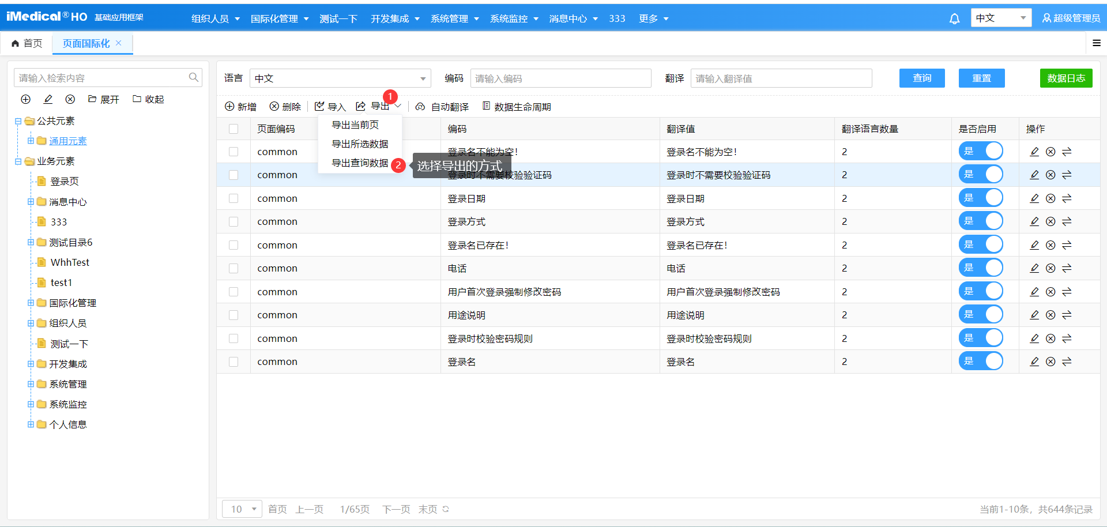Click swap arrows icon in 用户首次登录强制修改密码 row
The image size is (1107, 527).
point(1067,292)
